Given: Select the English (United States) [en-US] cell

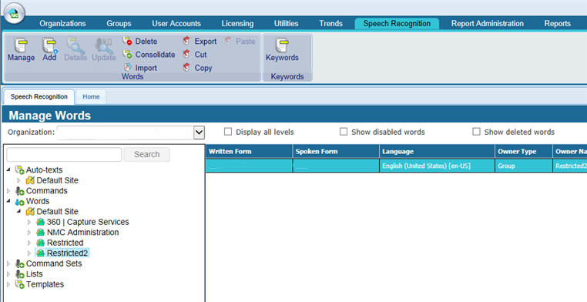Looking at the screenshot, I should pos(437,166).
